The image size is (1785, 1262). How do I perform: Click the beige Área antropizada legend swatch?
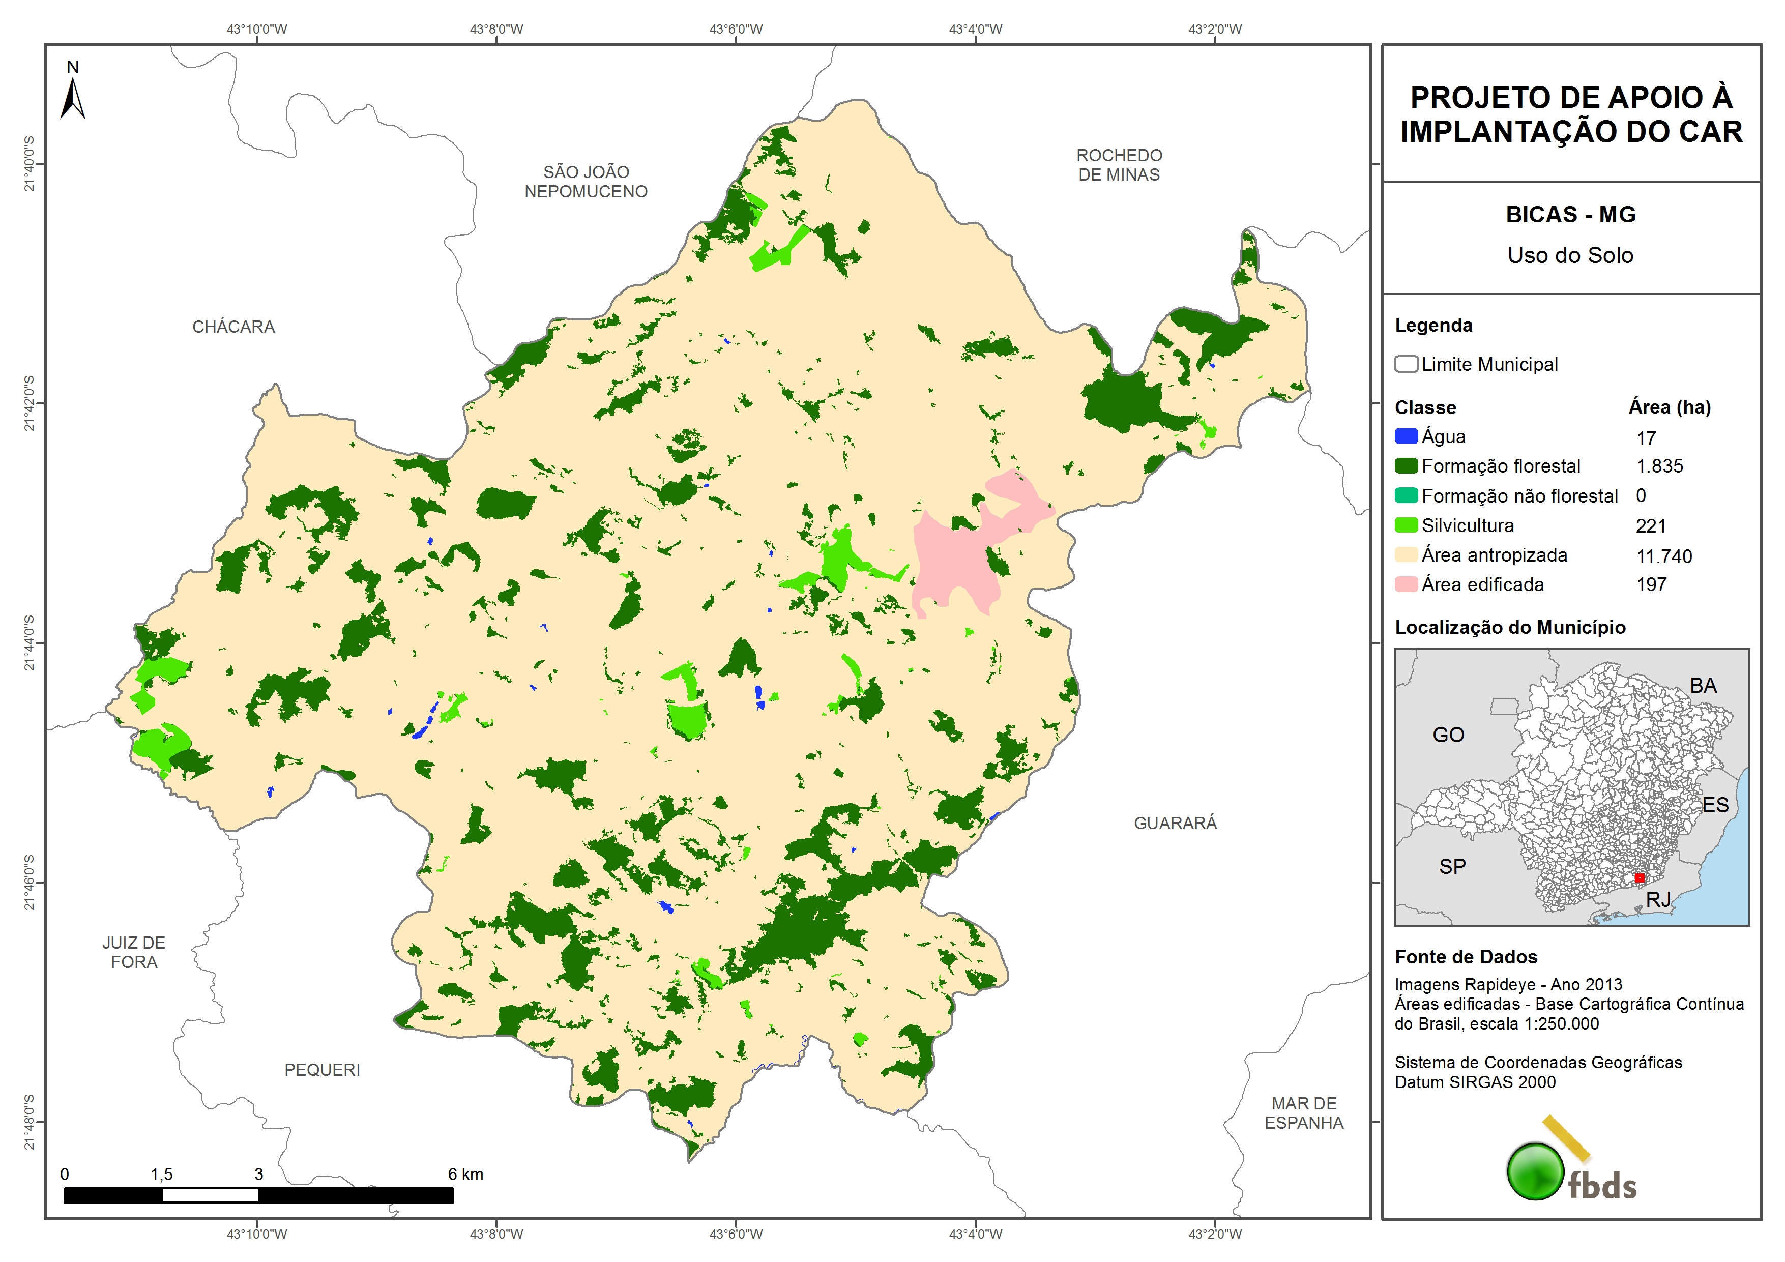click(1406, 554)
